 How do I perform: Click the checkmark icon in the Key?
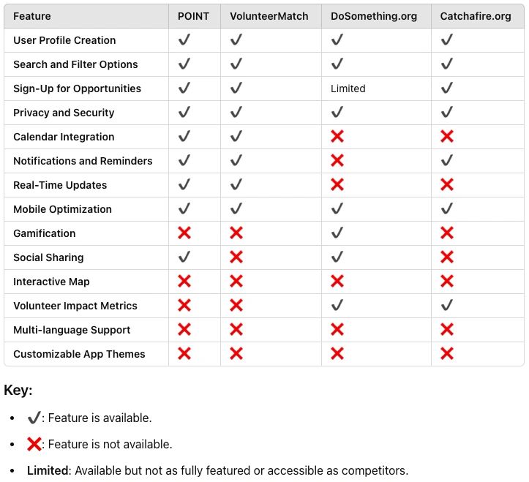point(34,418)
